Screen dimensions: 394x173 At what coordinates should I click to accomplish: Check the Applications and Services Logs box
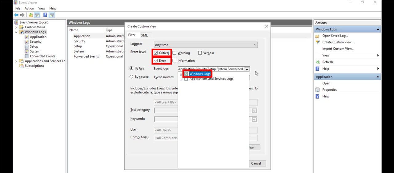(186, 79)
